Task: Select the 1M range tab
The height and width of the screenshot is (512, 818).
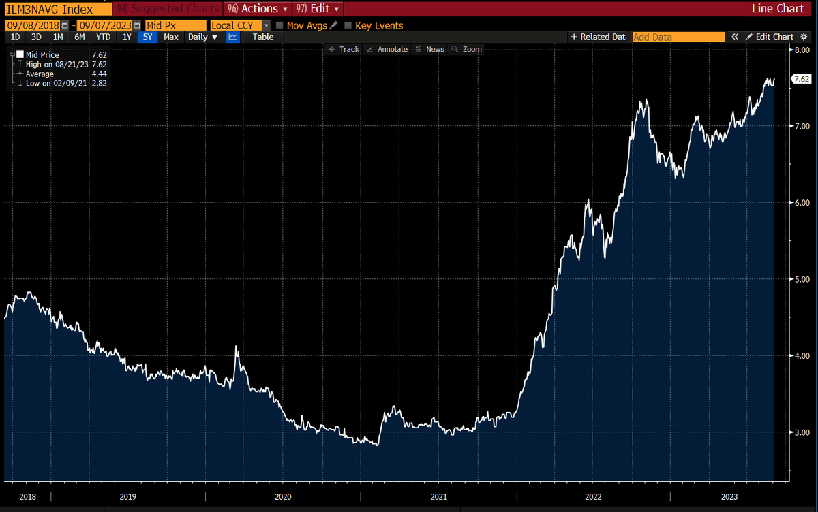Action: 58,37
